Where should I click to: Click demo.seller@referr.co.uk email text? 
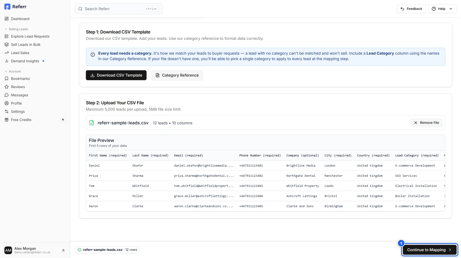pyautogui.click(x=32, y=252)
